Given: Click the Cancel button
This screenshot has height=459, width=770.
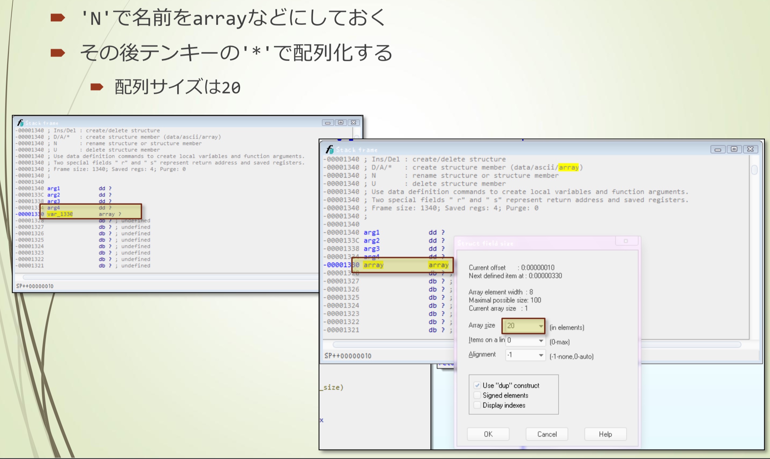Looking at the screenshot, I should point(547,434).
